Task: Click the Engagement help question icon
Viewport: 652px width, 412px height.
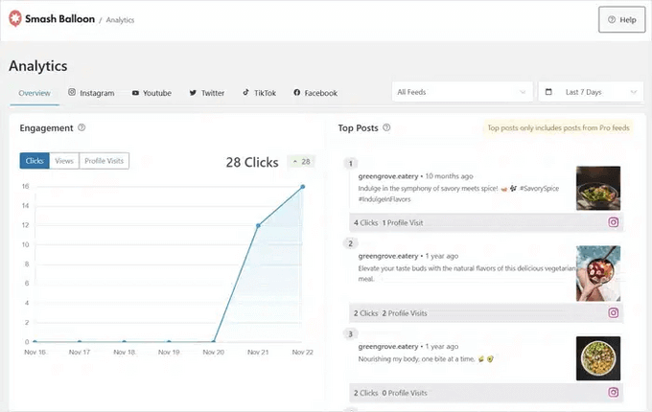Action: (81, 127)
